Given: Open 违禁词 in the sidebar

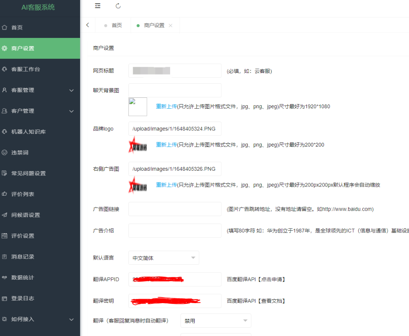Looking at the screenshot, I should [40, 153].
